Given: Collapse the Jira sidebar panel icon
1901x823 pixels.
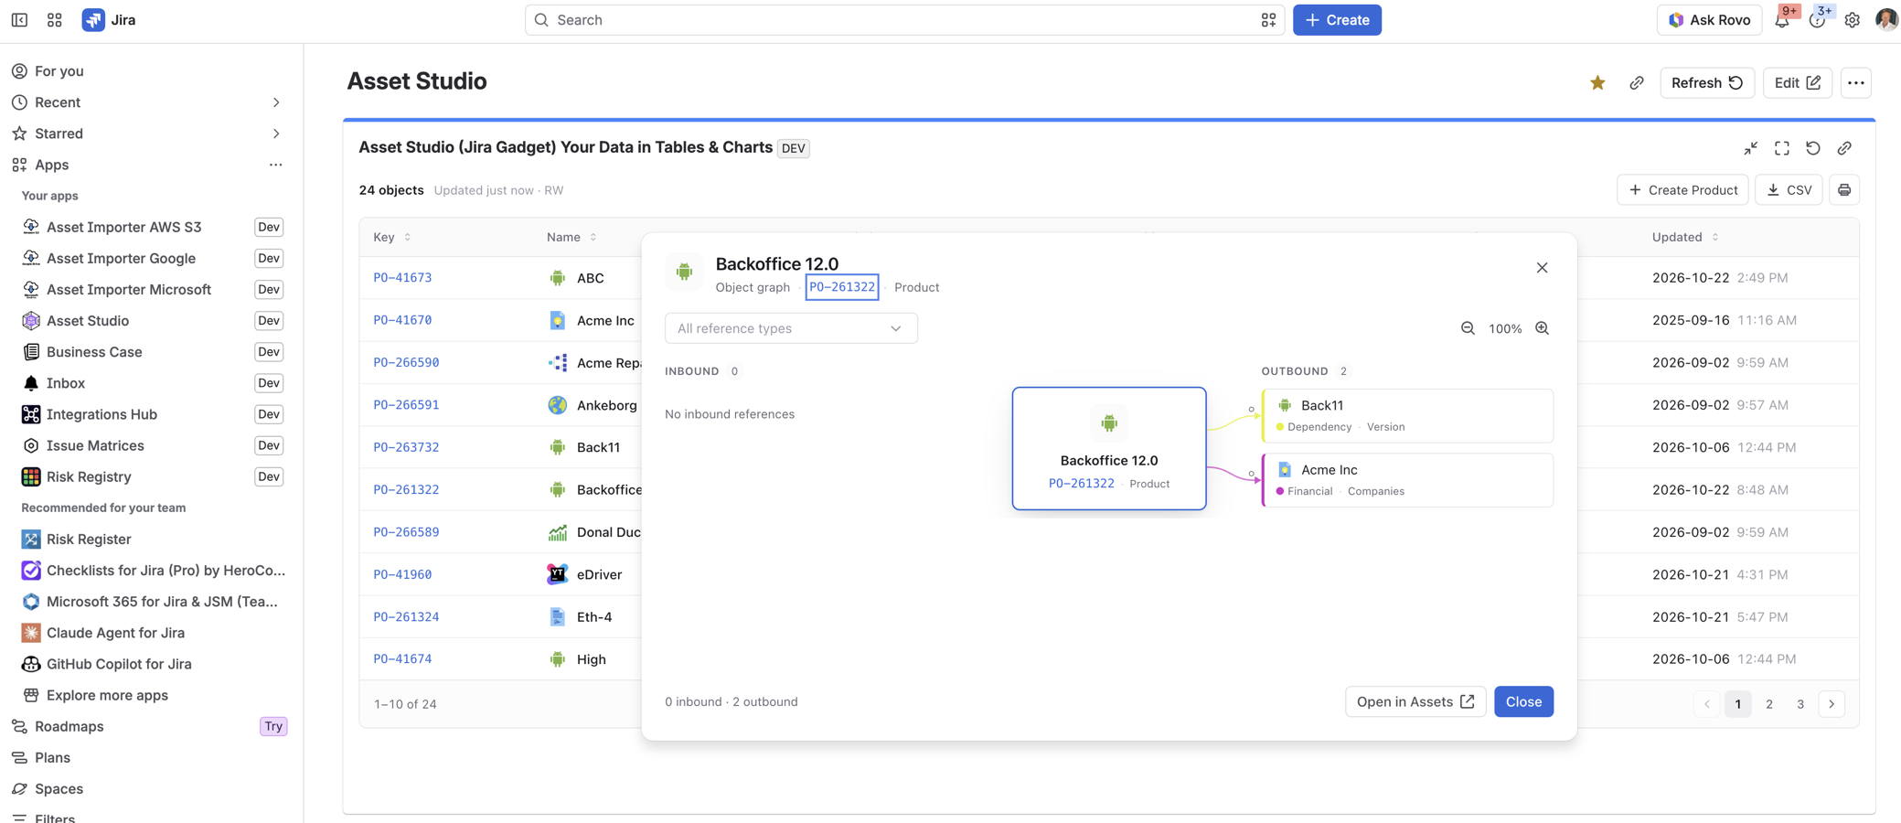Looking at the screenshot, I should point(19,19).
